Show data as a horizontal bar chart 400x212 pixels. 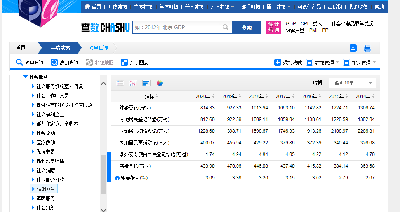pyautogui.click(x=146, y=83)
